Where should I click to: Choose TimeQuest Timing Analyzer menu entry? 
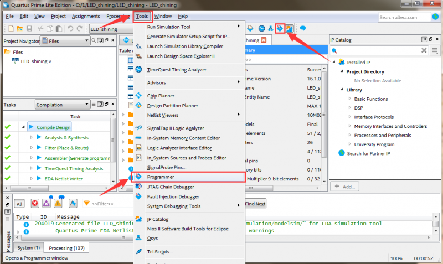point(188,69)
